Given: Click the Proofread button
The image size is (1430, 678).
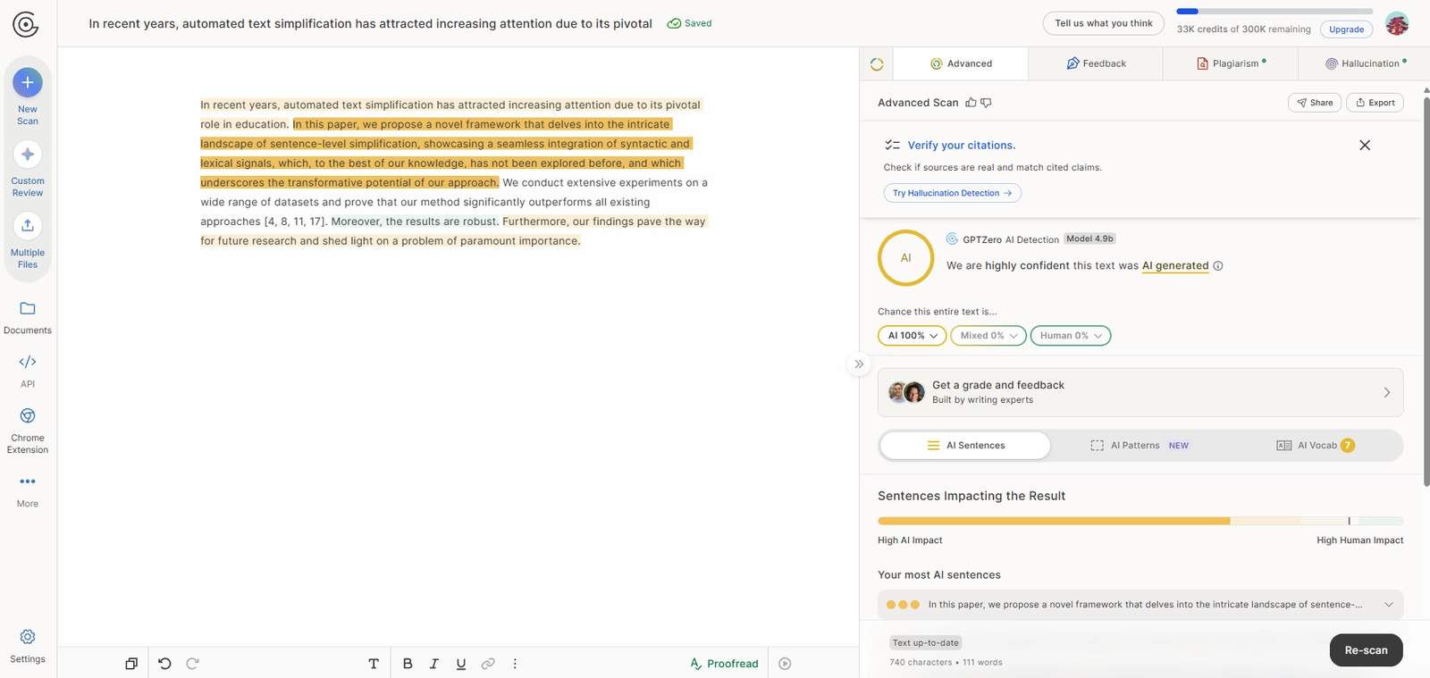Looking at the screenshot, I should (724, 664).
